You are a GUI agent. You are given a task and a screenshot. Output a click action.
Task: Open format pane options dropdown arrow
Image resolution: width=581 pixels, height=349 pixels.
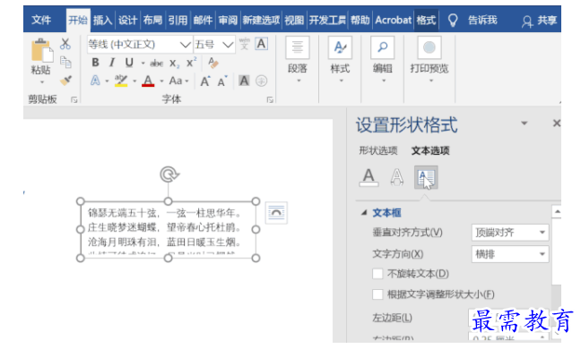(x=524, y=123)
